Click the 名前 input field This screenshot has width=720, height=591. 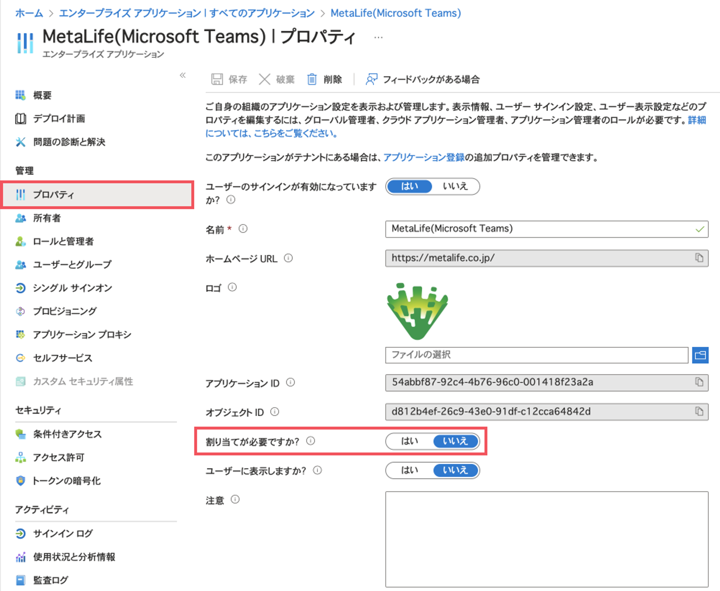point(546,229)
